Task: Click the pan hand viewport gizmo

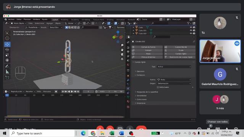Action: click(x=122, y=50)
